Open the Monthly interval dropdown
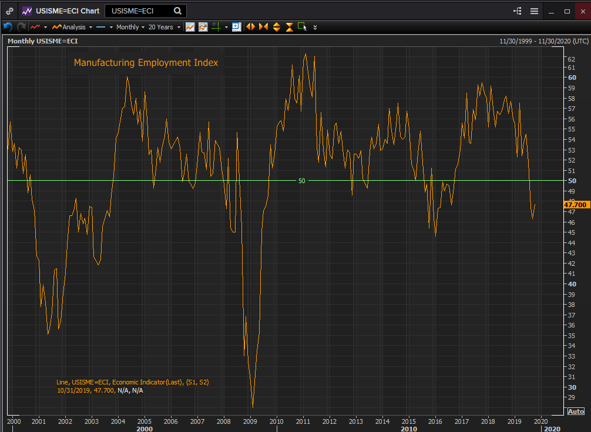This screenshot has height=432, width=591. pyautogui.click(x=130, y=27)
